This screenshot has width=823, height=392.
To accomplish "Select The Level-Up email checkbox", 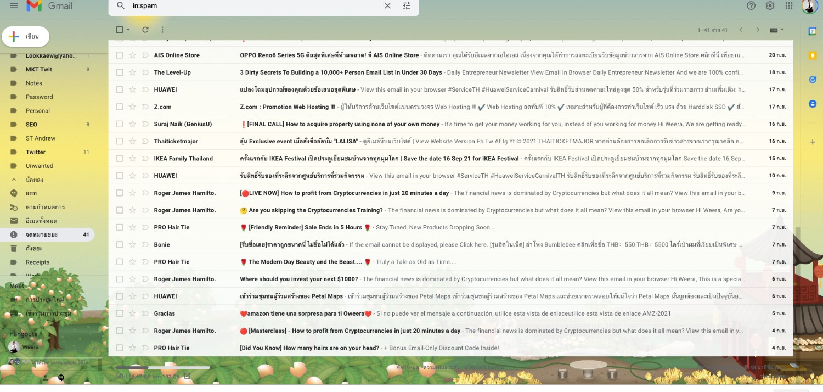I will tap(120, 72).
